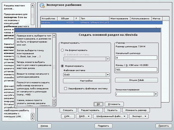The height and width of the screenshot is (130, 174).
Task: Expand the 'Эксперт..' dropdown button
Action: (139, 116)
